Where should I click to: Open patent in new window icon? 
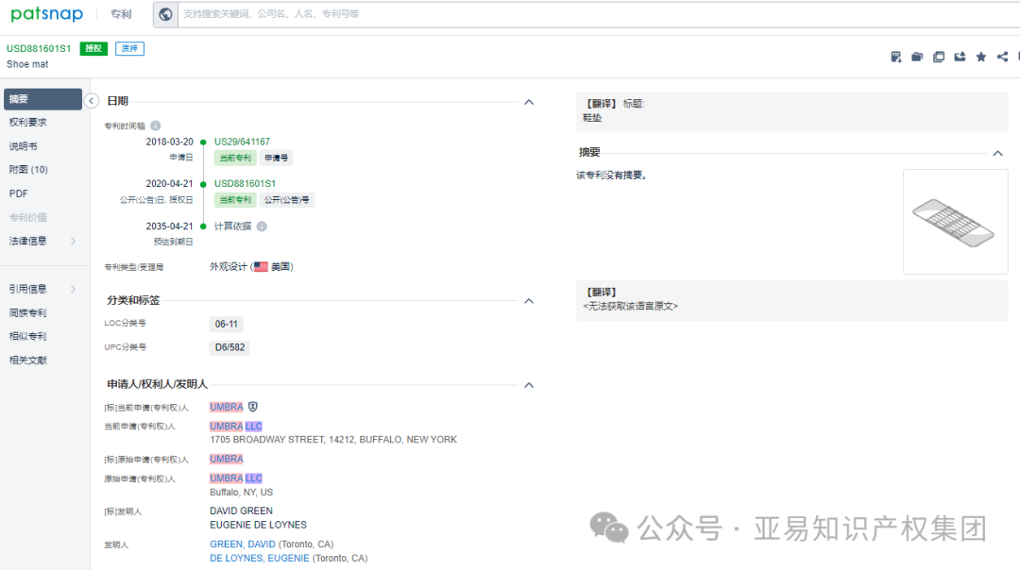(x=939, y=58)
